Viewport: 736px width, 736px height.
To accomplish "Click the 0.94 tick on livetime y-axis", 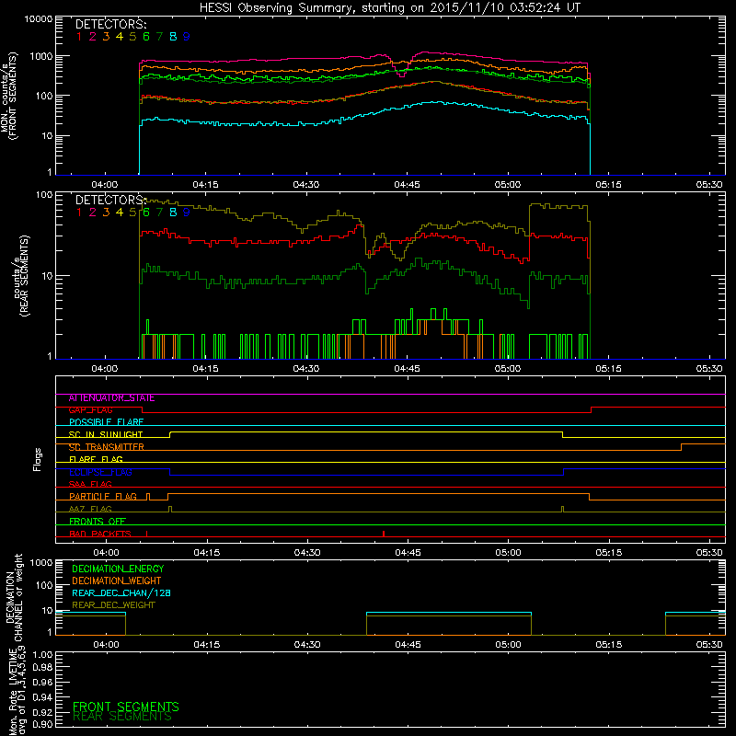I will [x=42, y=697].
